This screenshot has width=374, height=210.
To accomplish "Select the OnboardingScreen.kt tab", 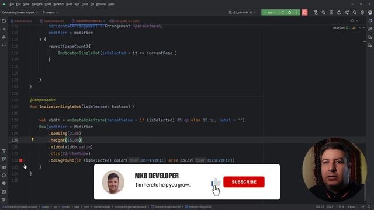I will tap(86, 21).
